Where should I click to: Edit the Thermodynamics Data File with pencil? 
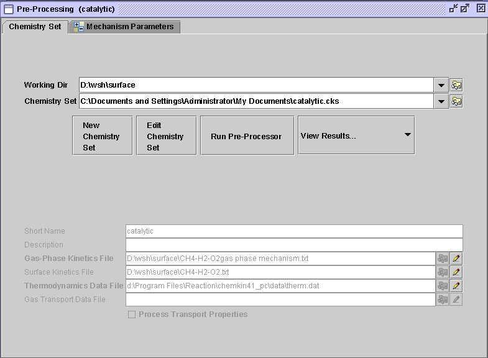tap(456, 286)
